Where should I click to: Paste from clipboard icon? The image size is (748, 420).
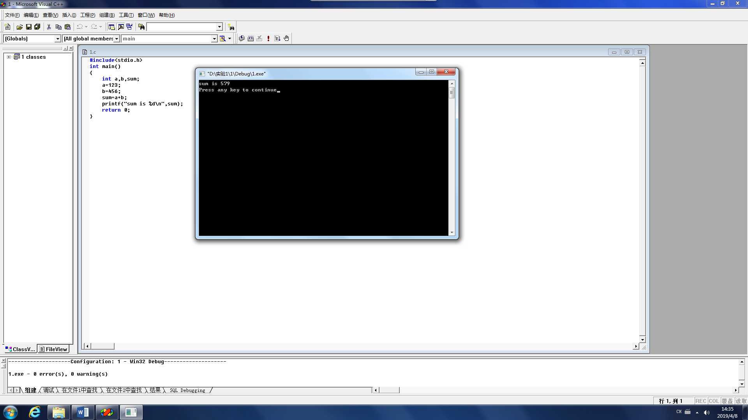68,27
